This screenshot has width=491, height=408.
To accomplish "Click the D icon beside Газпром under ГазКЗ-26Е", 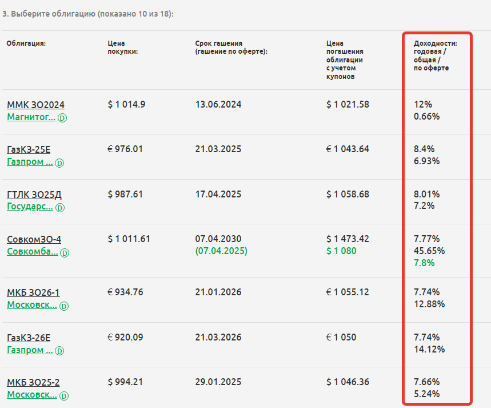I will point(59,351).
